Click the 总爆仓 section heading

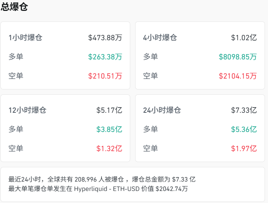14,7
